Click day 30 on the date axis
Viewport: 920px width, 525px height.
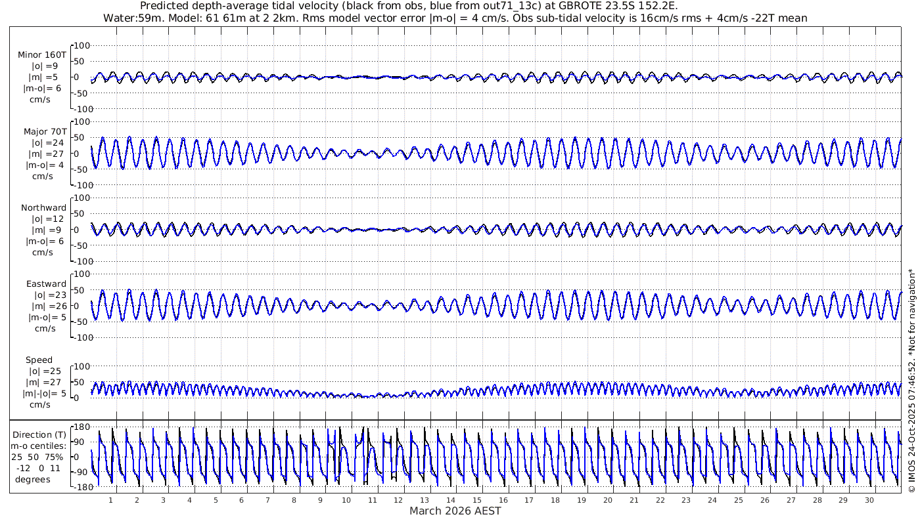coord(869,500)
